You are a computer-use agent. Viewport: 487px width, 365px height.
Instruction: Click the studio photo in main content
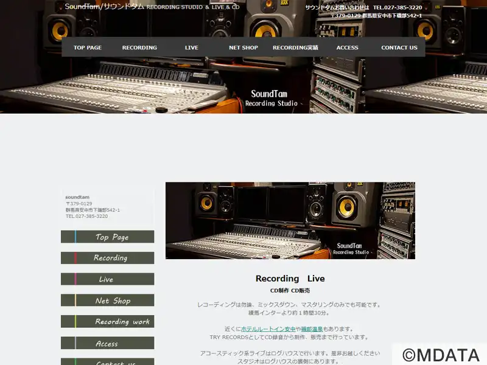point(290,220)
